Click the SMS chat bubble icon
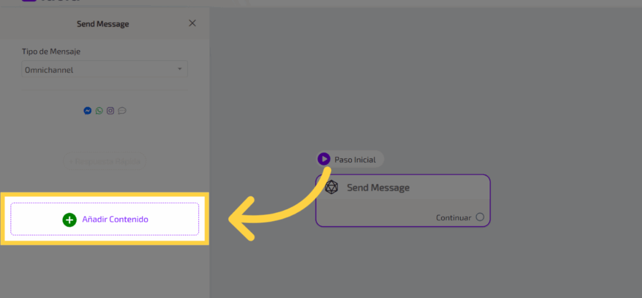This screenshot has height=298, width=642. click(122, 111)
